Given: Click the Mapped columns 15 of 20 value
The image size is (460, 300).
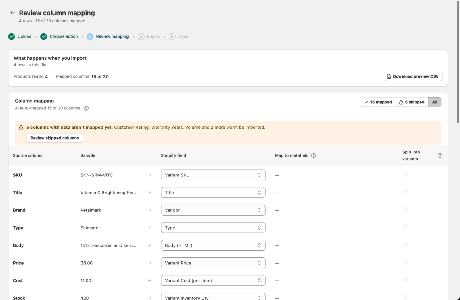Looking at the screenshot, I should coord(100,76).
